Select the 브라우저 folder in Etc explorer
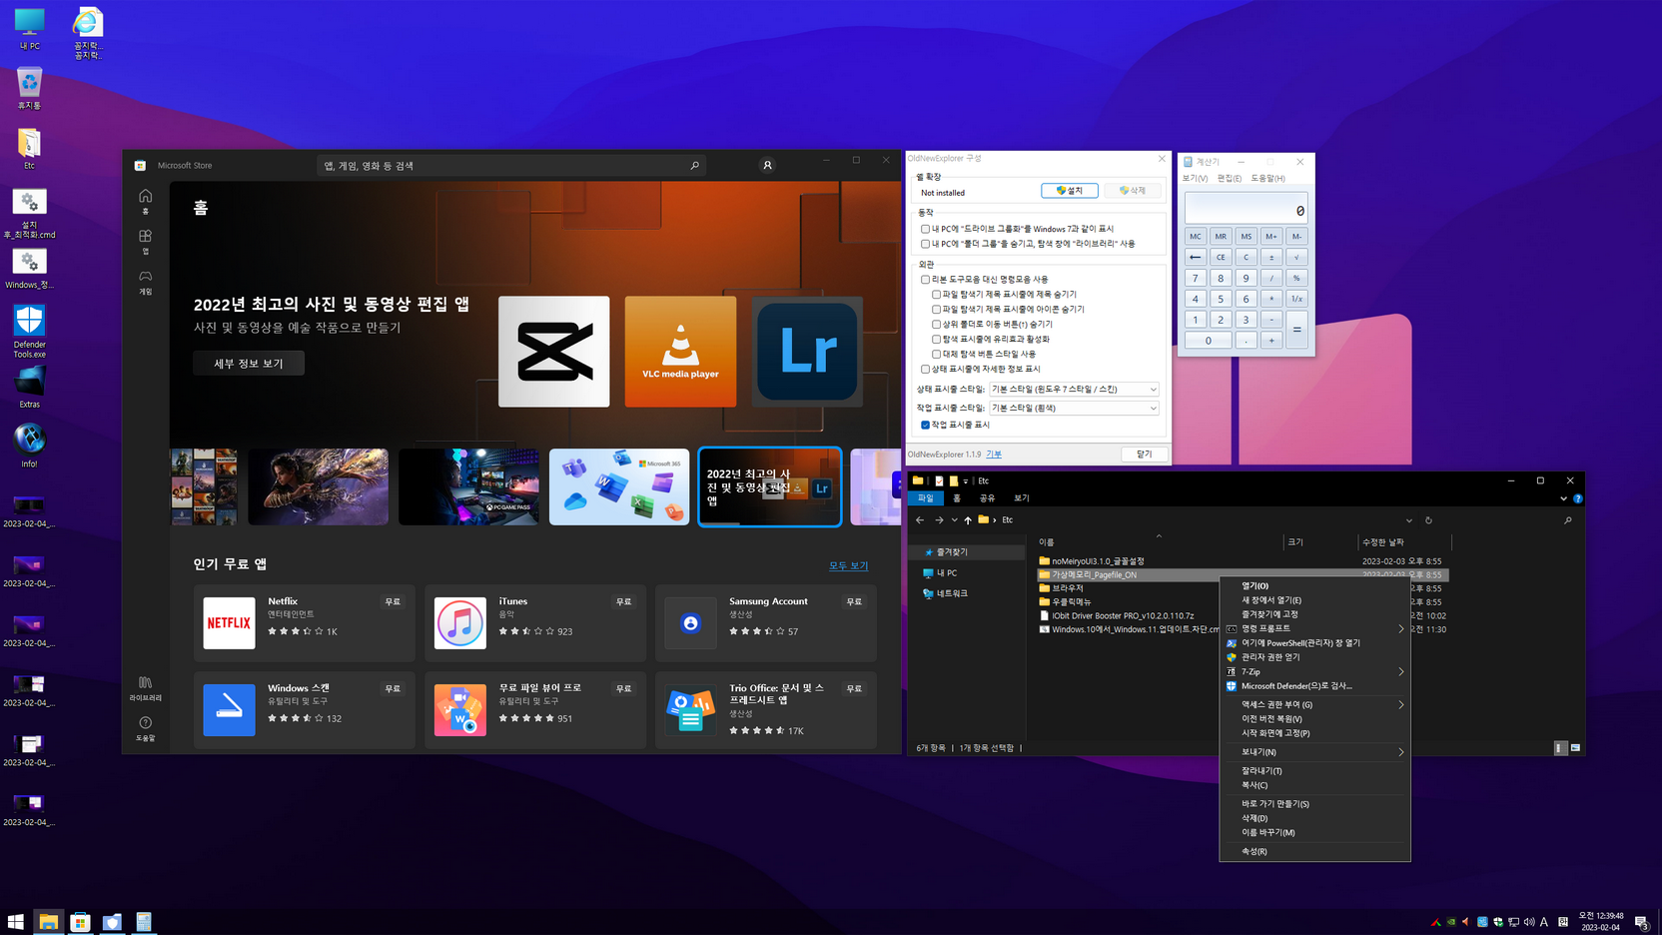1662x935 pixels. coord(1067,588)
